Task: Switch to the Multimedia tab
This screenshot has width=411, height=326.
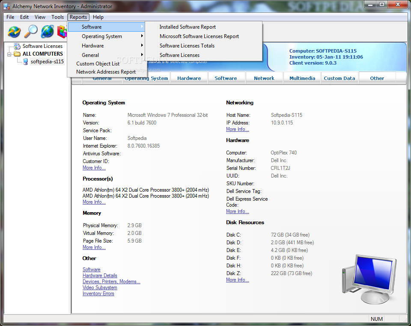Action: pyautogui.click(x=302, y=78)
